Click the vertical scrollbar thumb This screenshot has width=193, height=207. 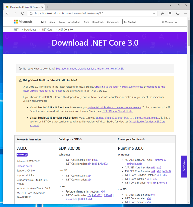(x=189, y=33)
